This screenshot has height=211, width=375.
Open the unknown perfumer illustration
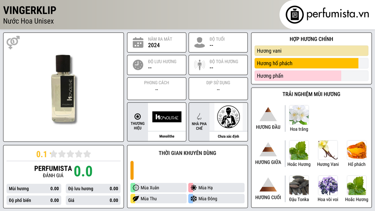(x=229, y=117)
